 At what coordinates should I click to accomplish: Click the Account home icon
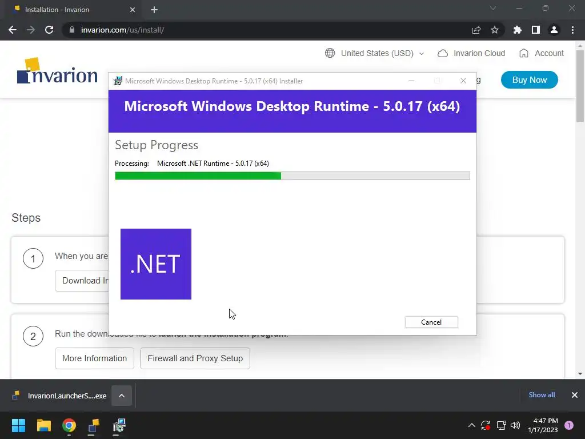click(524, 53)
